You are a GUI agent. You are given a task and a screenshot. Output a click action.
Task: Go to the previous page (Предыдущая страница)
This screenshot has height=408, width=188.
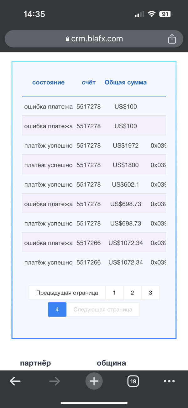(67, 293)
